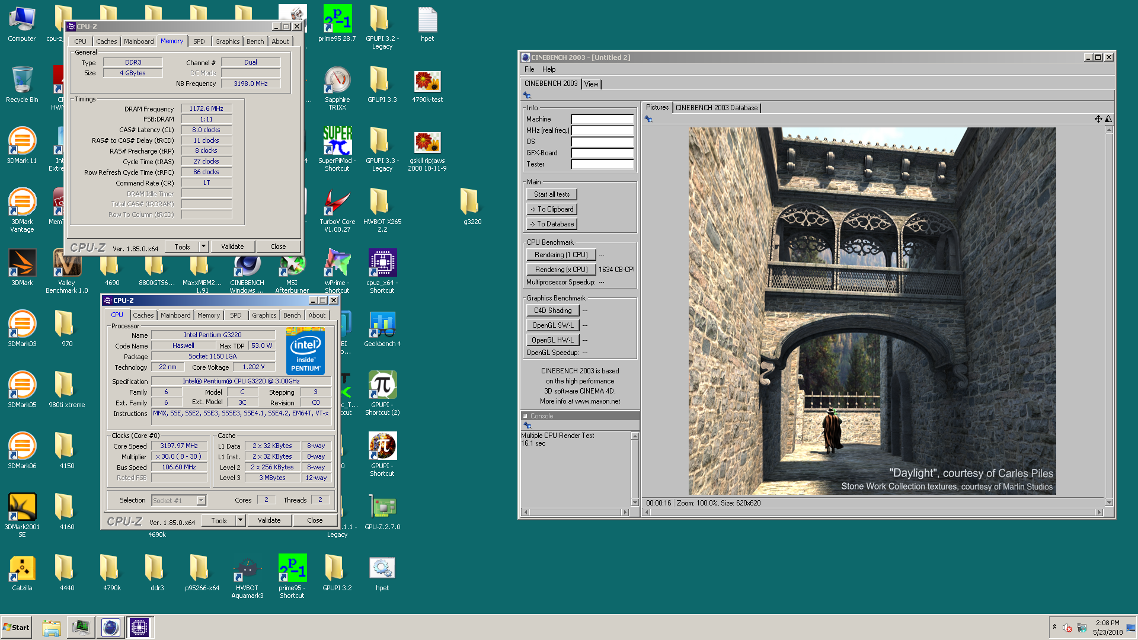1138x640 pixels.
Task: Run Rendering (1 CPU) benchmark
Action: 561,255
